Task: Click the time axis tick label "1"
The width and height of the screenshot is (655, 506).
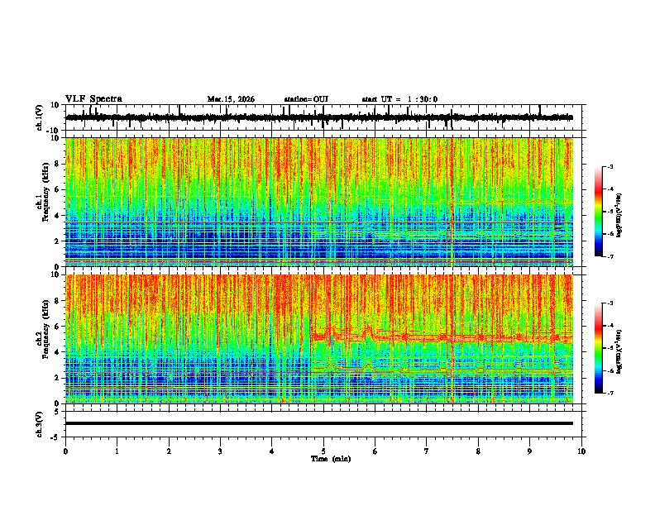Action: [117, 451]
